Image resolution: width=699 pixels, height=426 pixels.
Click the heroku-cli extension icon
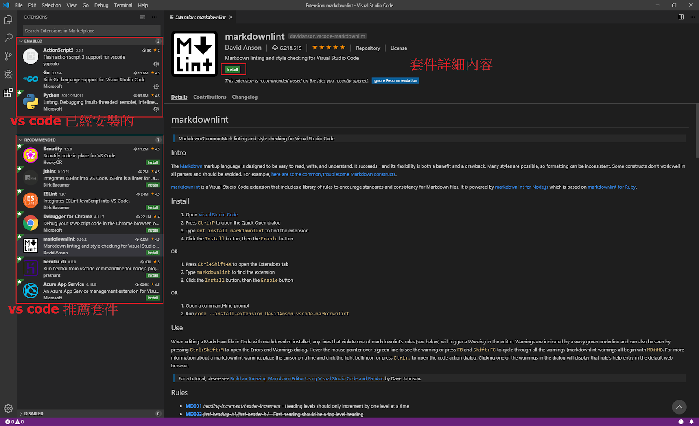pos(31,268)
